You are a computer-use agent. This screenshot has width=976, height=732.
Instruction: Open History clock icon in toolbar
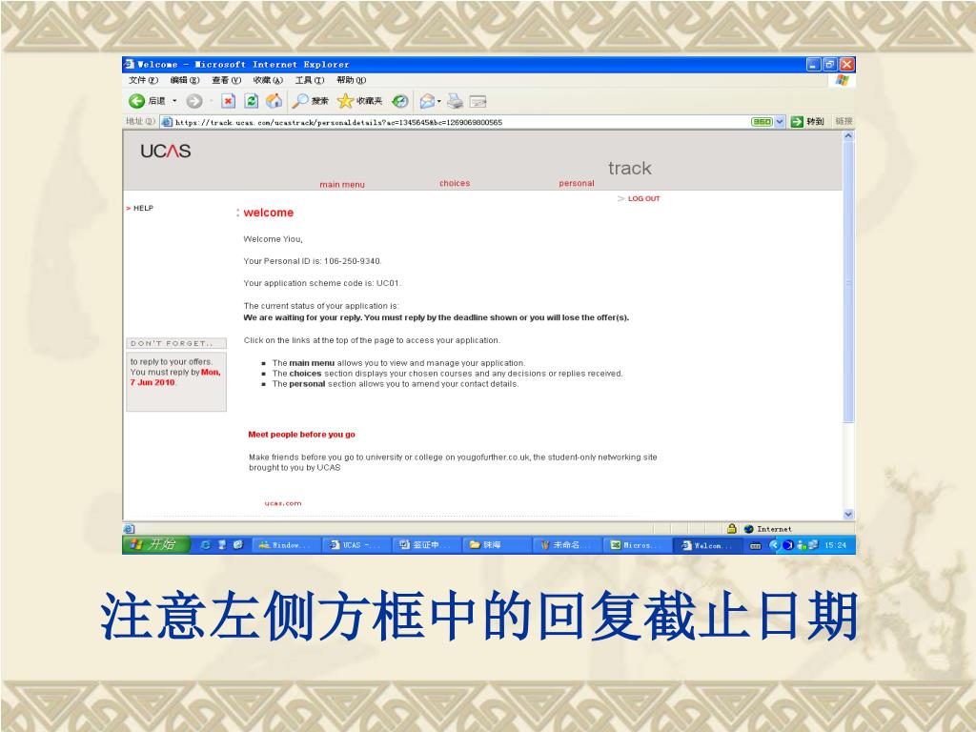pos(400,101)
